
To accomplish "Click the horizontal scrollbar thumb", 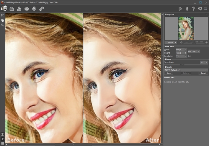I will click(73, 145).
